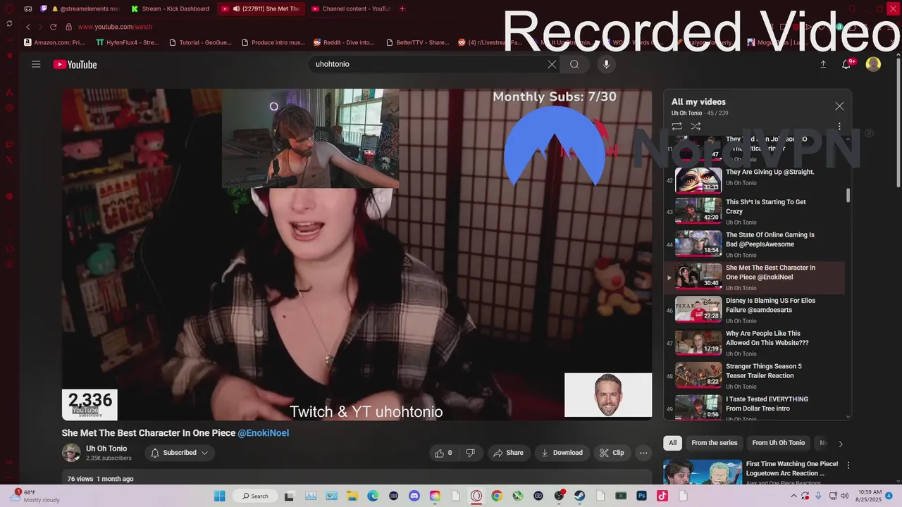This screenshot has height=507, width=902.
Task: Switch to Stream - Kick Dashboard tab
Action: pos(171,9)
